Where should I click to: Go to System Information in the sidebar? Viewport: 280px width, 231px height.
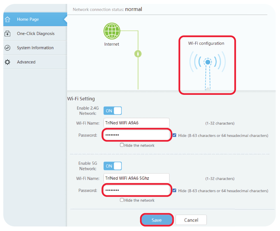35,48
